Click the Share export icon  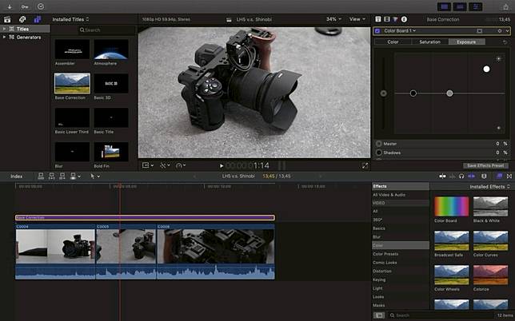pos(504,6)
